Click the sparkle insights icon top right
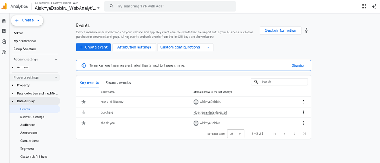 tap(374, 6)
